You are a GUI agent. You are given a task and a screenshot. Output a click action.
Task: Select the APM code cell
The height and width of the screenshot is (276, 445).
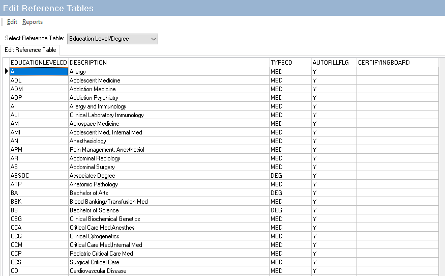pos(39,150)
